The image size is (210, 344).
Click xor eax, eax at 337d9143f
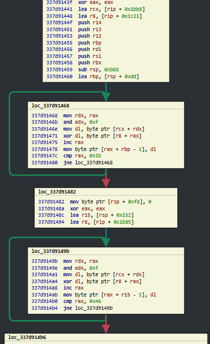coord(80,2)
